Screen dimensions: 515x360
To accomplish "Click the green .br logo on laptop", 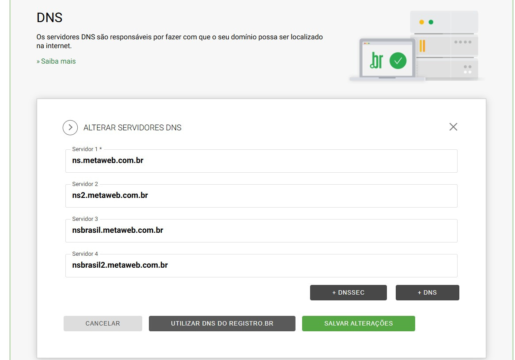I will pyautogui.click(x=376, y=61).
